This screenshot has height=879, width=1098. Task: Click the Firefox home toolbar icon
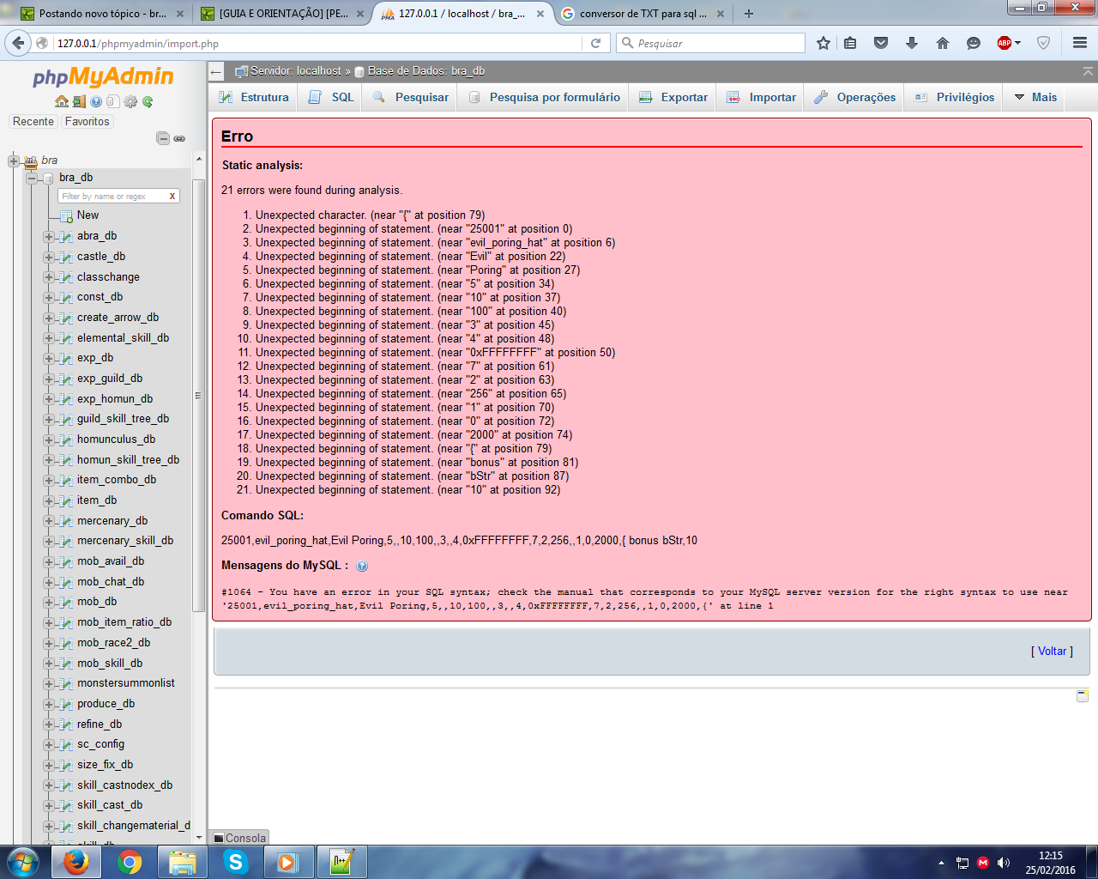[x=943, y=43]
